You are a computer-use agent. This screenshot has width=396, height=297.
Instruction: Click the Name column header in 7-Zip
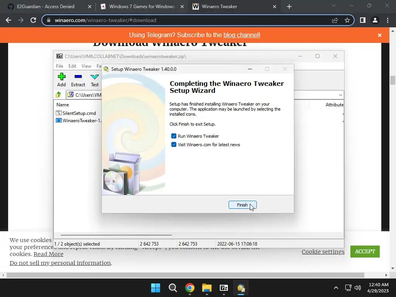tap(63, 104)
